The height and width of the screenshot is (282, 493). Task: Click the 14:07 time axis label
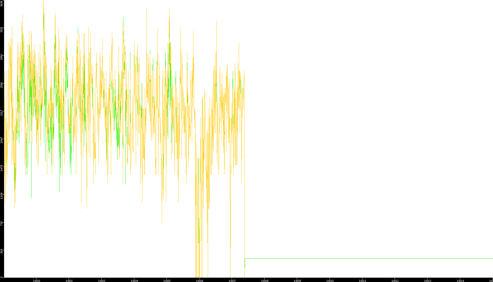click(x=232, y=280)
